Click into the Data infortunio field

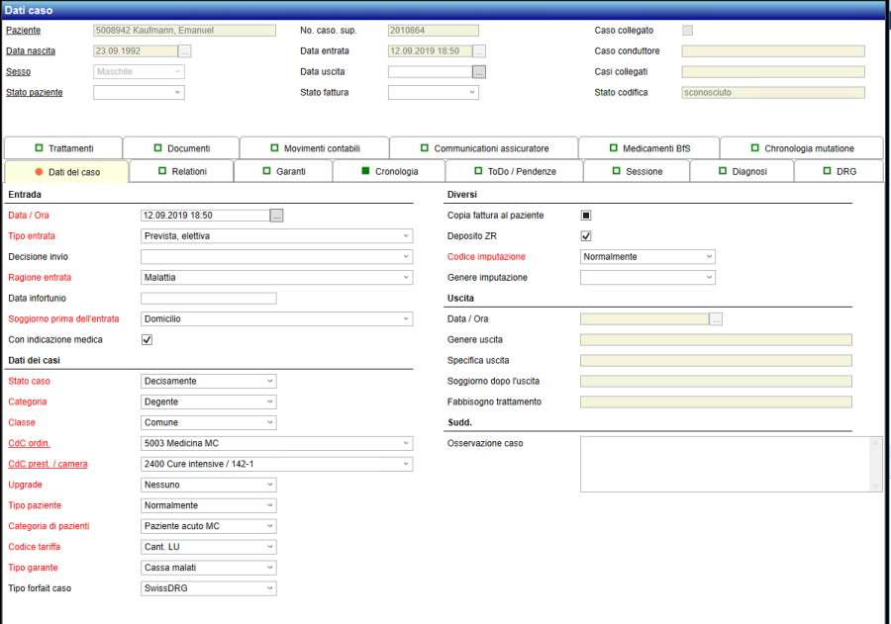click(209, 298)
